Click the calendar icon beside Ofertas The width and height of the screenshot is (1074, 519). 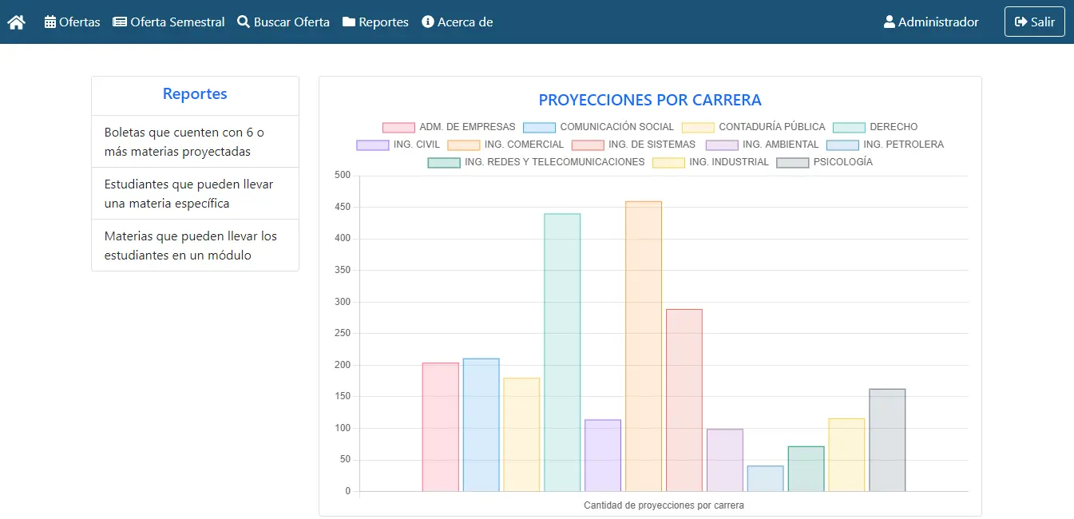[50, 22]
